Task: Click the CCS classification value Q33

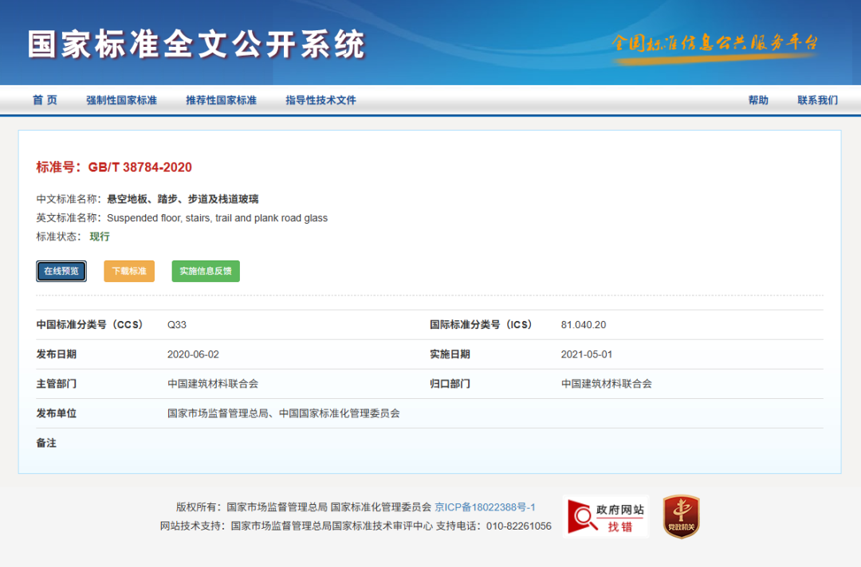Action: tap(177, 325)
